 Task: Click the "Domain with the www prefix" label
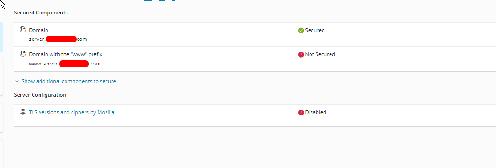coord(66,54)
